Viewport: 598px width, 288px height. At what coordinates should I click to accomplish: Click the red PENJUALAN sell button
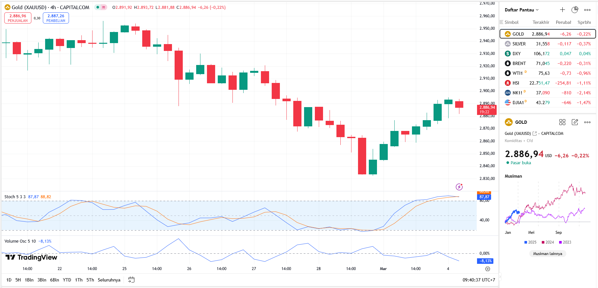tap(18, 18)
